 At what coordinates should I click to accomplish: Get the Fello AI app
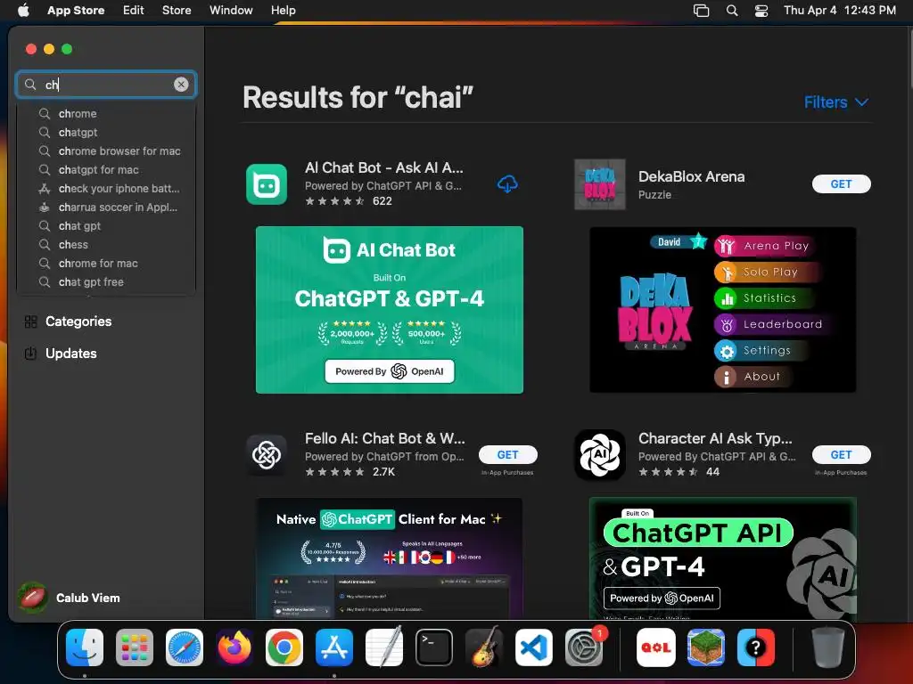[x=507, y=455]
